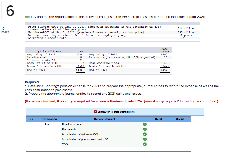Image resolution: width=240 pixels, height=158 pixels.
Task: Click the 'Required:' heading
Action: click(x=32, y=82)
